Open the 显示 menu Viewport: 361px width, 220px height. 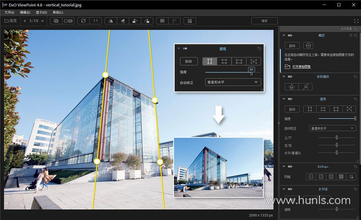42,12
